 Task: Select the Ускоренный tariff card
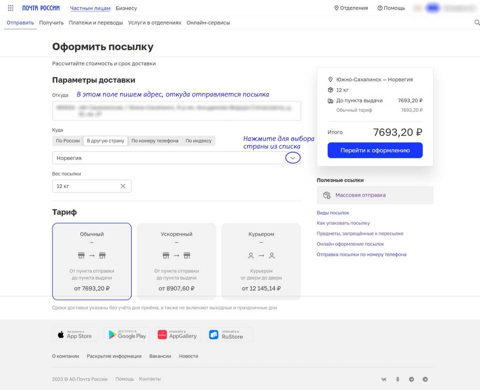pyautogui.click(x=176, y=261)
